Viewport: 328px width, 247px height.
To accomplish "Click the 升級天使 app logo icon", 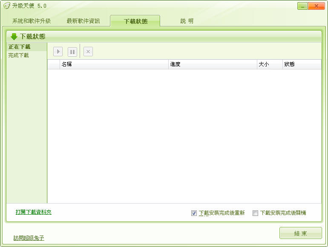I will click(6, 6).
